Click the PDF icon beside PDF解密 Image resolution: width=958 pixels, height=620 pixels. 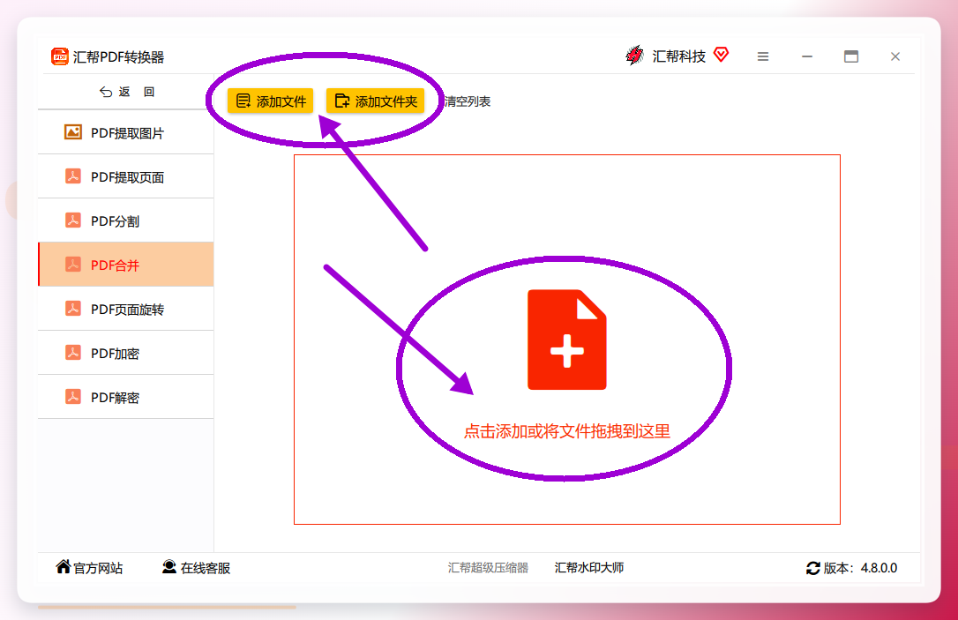pos(73,397)
